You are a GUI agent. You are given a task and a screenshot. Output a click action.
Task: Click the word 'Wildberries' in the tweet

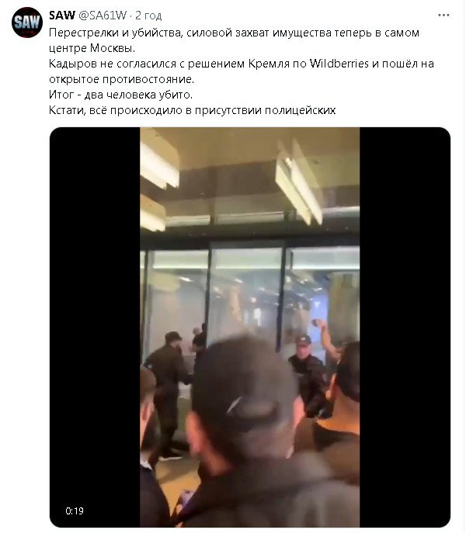pyautogui.click(x=339, y=64)
